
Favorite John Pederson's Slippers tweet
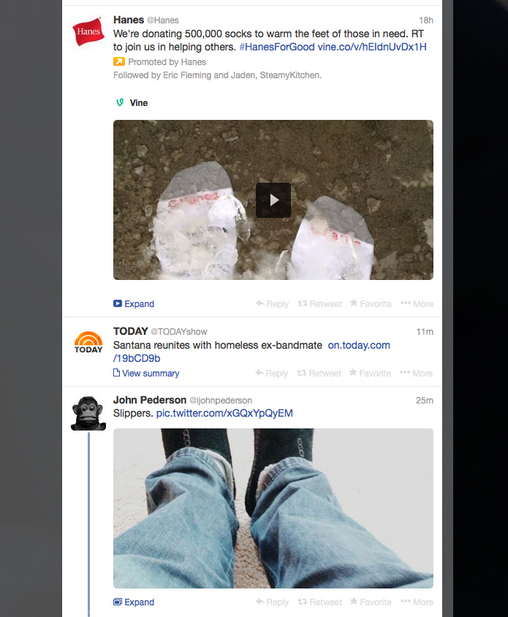371,602
